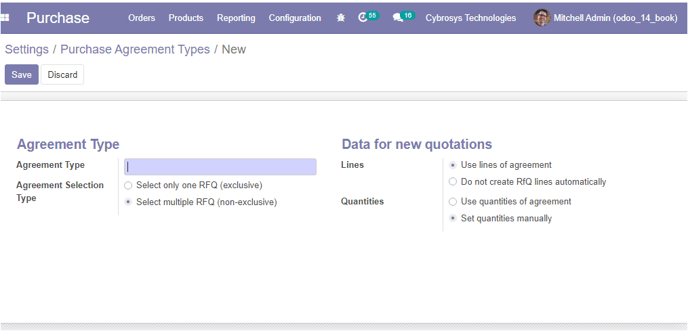Focus the Agreement Type text field
Viewport: 688px width, 331px height.
[x=220, y=167]
